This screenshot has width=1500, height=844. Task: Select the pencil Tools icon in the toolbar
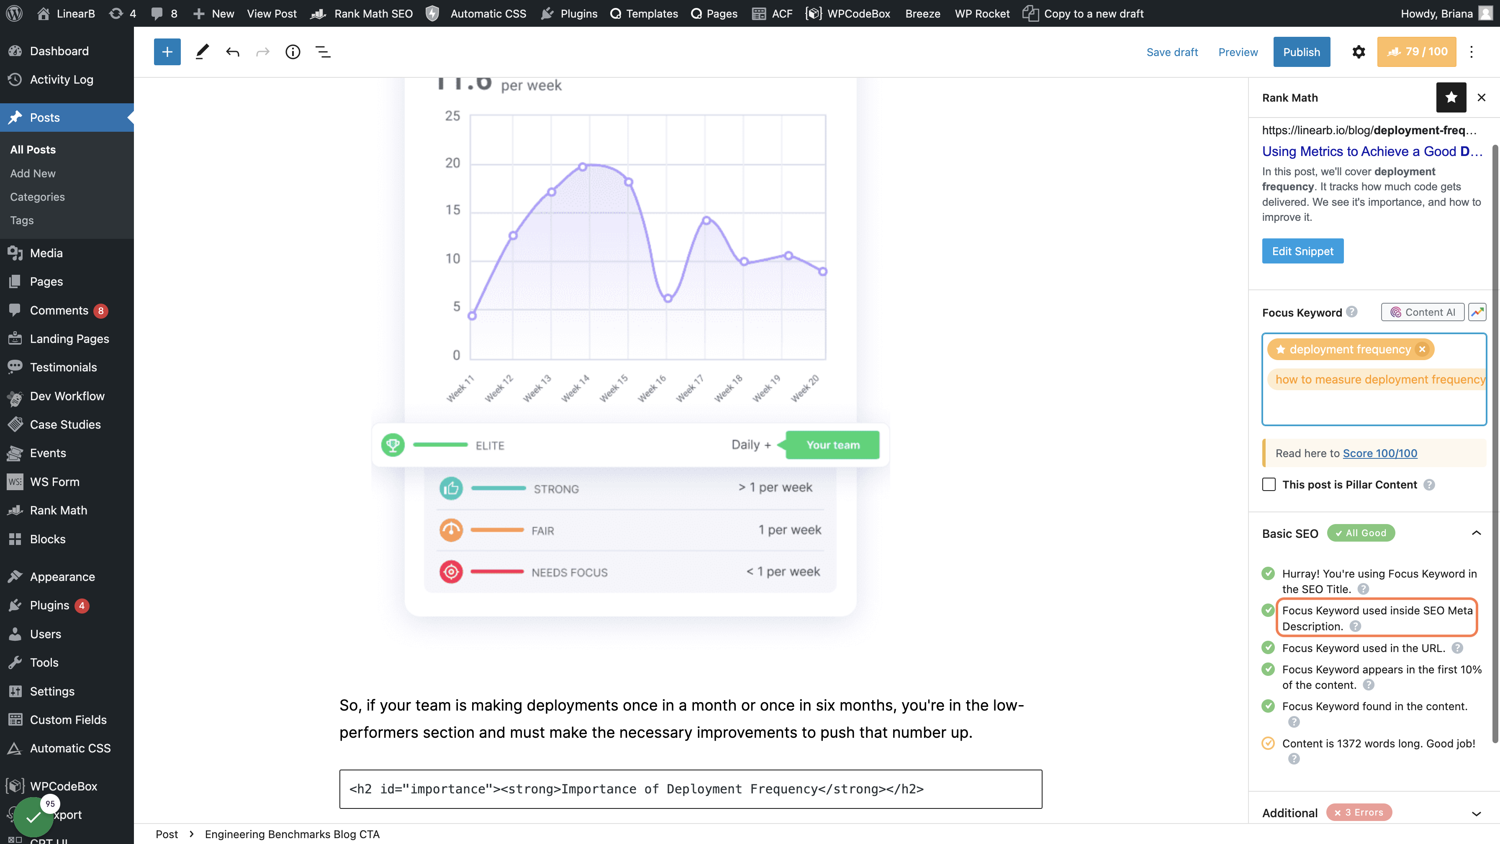tap(202, 52)
